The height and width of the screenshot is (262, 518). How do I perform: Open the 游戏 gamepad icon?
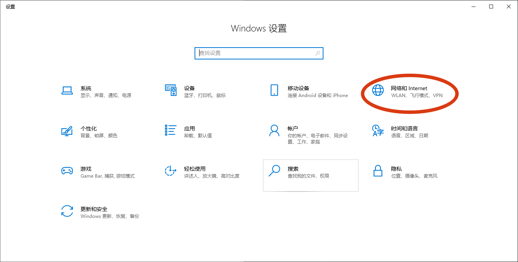(67, 171)
